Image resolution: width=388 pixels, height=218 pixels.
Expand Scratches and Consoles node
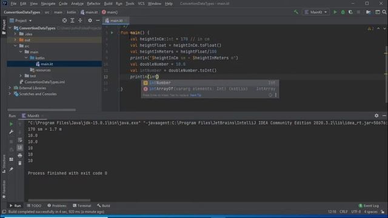point(10,94)
